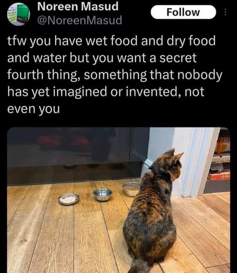Click the cat's tail at photo bottom

click(139, 266)
